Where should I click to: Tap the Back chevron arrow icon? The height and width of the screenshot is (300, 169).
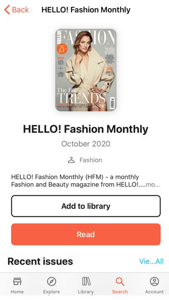[7, 10]
